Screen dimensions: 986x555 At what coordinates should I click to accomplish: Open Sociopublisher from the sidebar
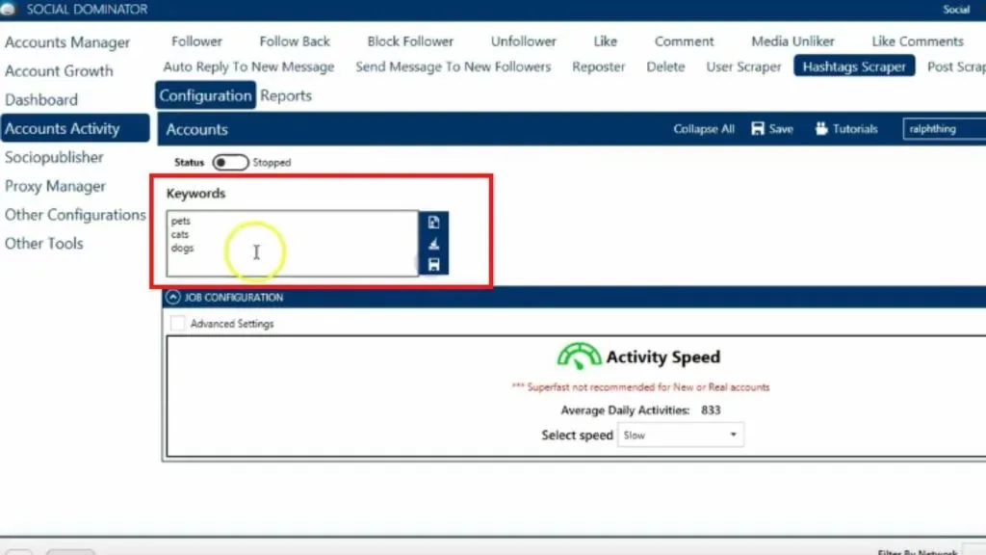tap(54, 157)
